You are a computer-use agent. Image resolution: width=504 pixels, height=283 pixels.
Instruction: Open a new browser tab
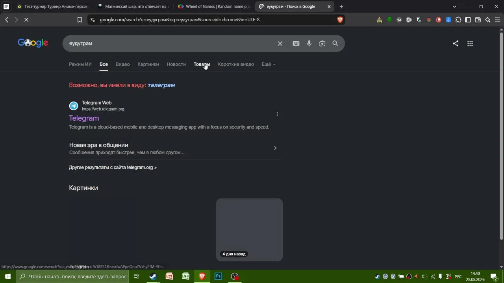[x=341, y=6]
